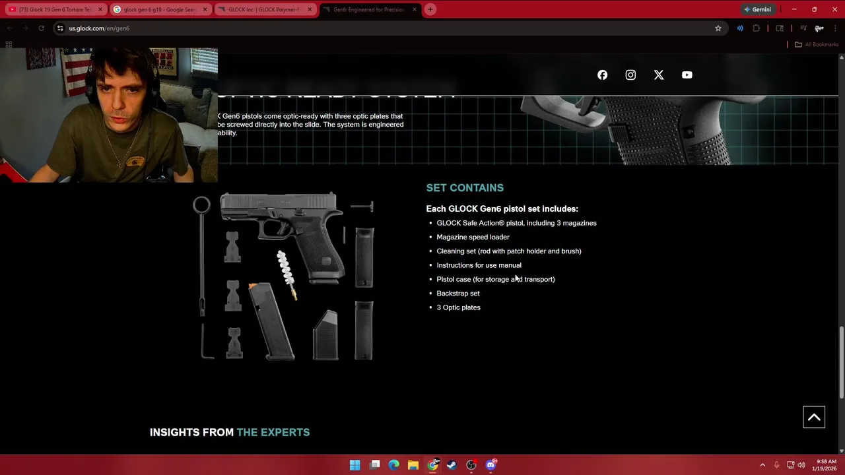845x475 pixels.
Task: Open GLOCK's Facebook page icon
Action: click(x=602, y=75)
